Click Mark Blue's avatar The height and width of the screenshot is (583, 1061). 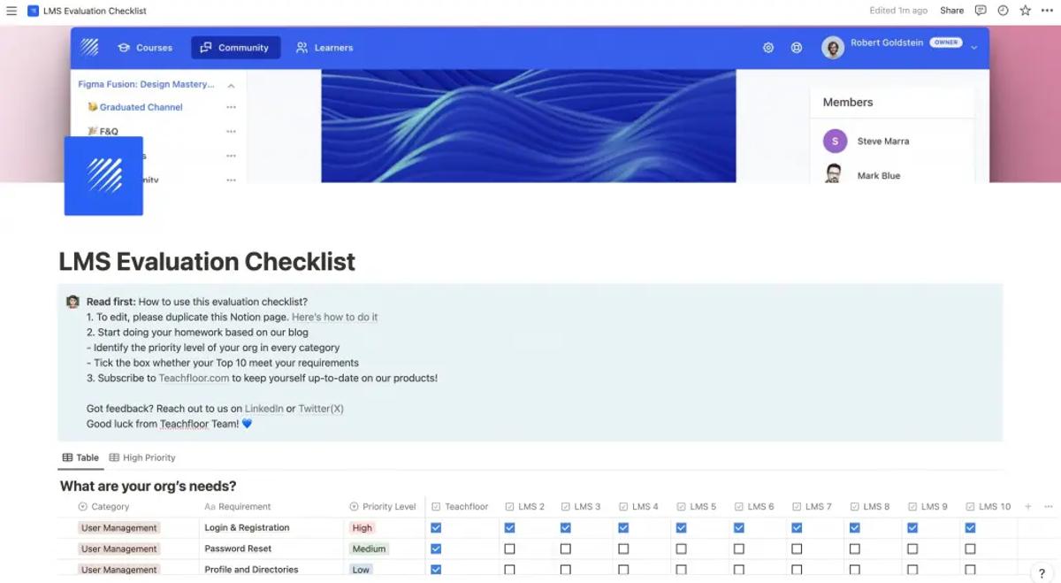[834, 174]
